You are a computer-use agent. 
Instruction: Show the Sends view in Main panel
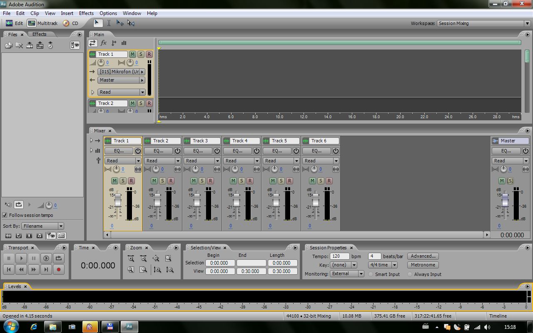tap(114, 43)
